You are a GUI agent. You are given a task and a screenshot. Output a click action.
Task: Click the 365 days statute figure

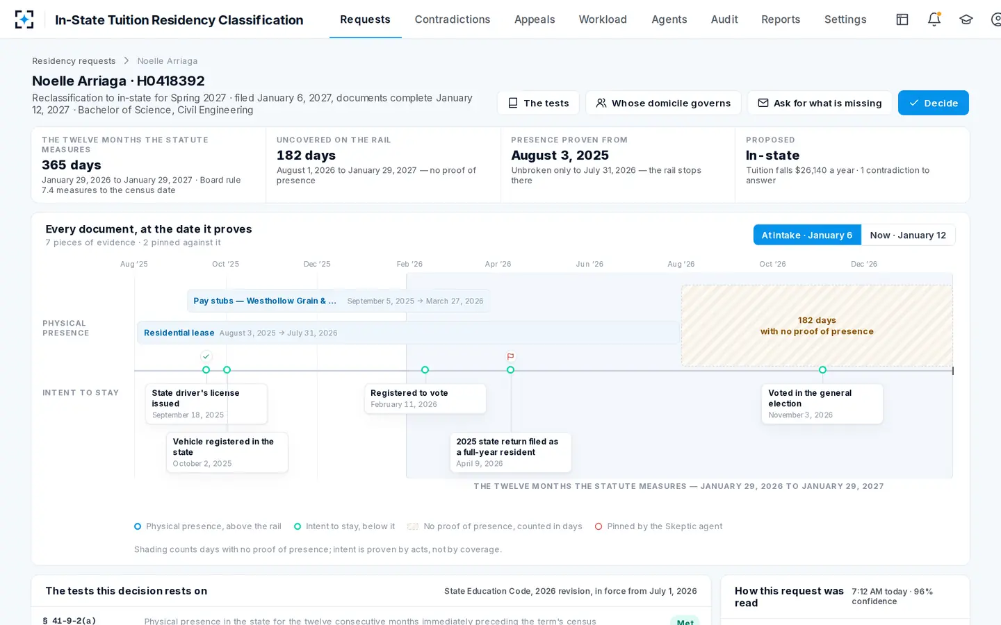click(72, 165)
